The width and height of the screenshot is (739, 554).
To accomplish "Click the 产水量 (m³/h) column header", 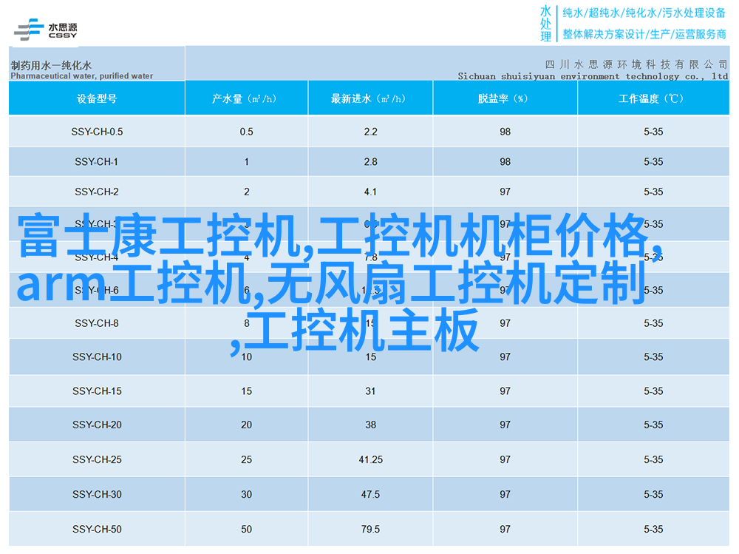I will click(x=247, y=98).
